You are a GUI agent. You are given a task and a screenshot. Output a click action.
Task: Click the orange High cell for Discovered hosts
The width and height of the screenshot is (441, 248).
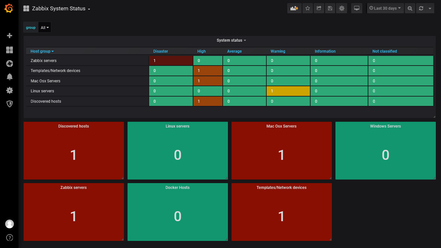click(x=208, y=101)
